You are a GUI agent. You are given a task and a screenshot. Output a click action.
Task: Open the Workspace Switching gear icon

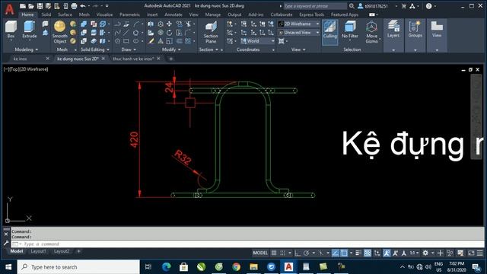tap(425, 253)
